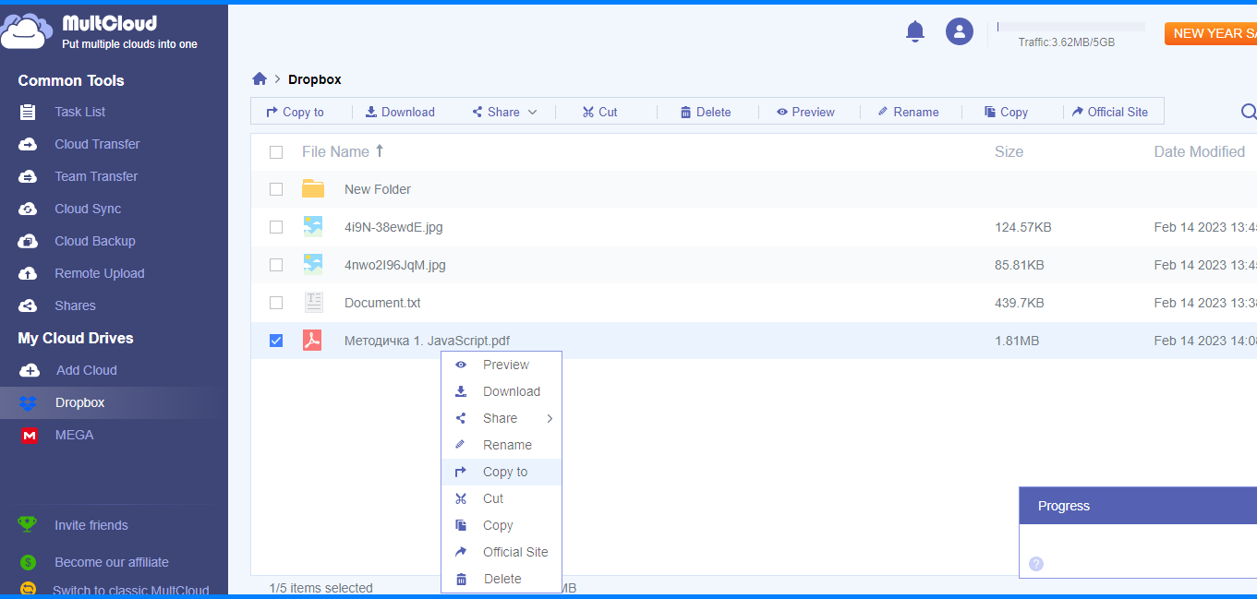The image size is (1257, 599).
Task: Uncheck the Методичка 1. JavaScript.pdf checkbox
Action: pos(276,341)
